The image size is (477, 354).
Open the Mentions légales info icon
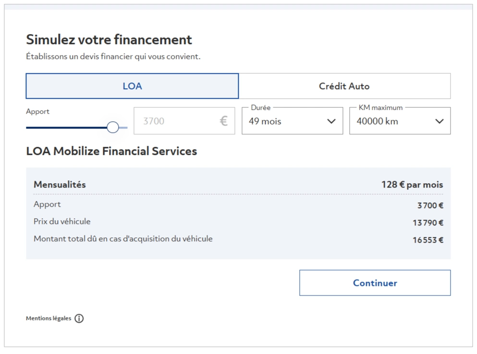click(x=79, y=319)
